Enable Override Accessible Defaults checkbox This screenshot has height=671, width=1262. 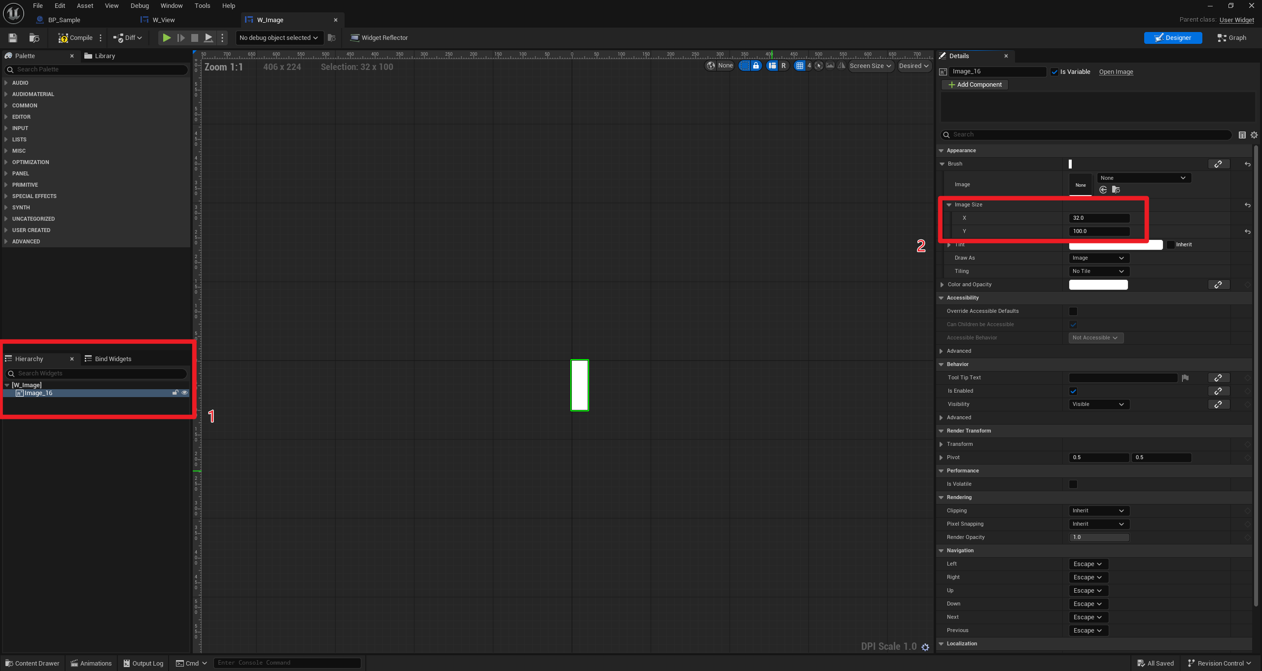[1073, 311]
